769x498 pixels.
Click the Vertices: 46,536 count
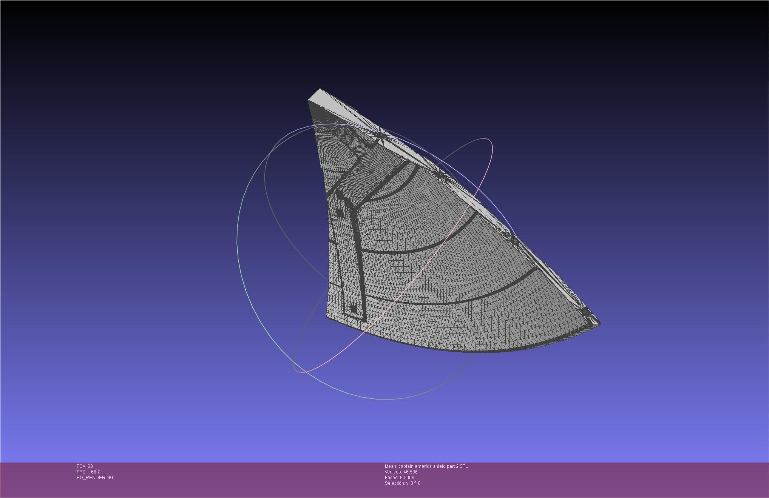(x=401, y=472)
